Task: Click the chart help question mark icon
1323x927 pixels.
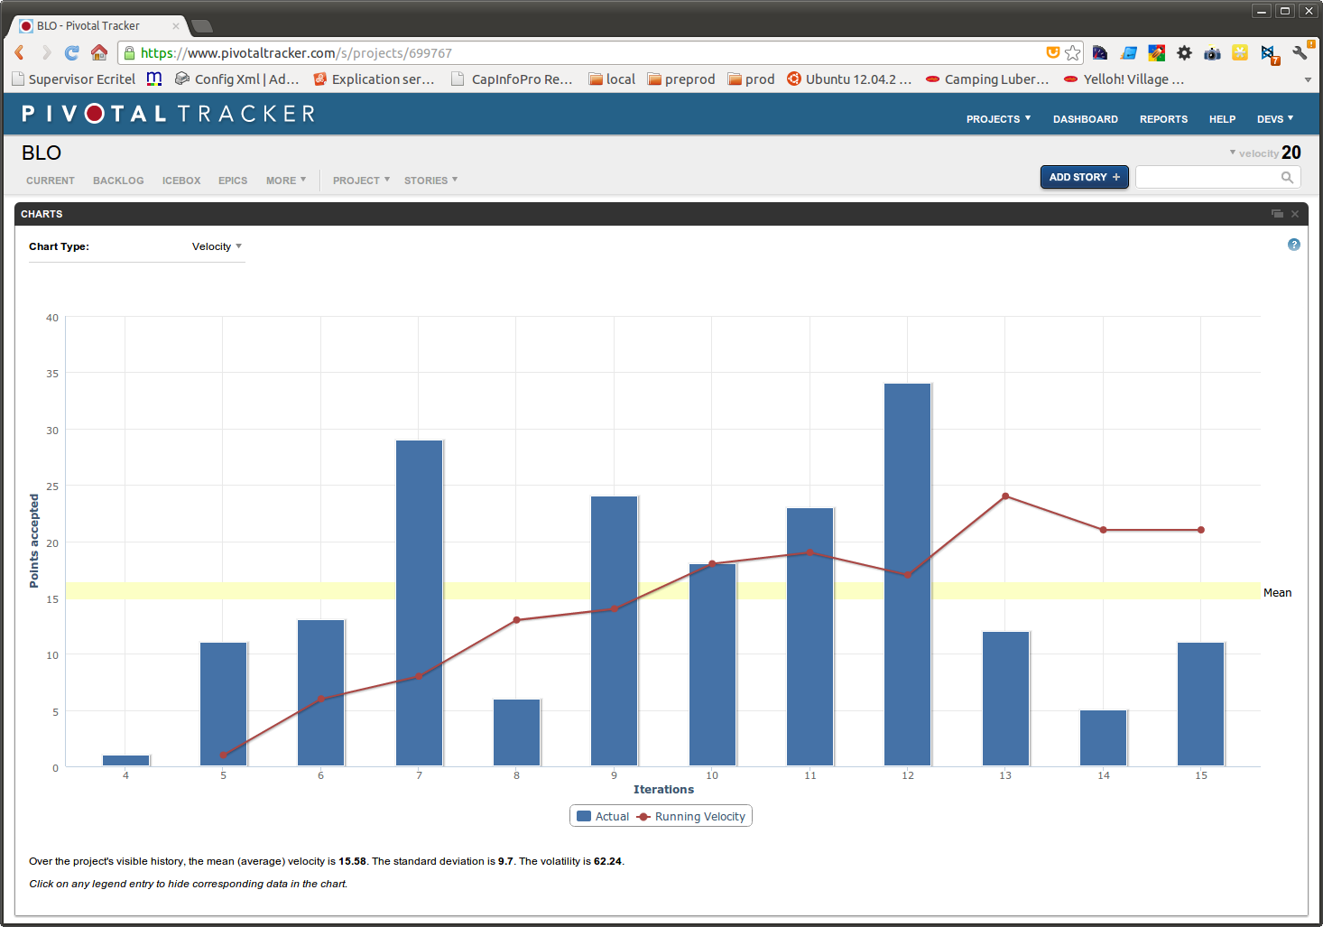Action: 1294,245
